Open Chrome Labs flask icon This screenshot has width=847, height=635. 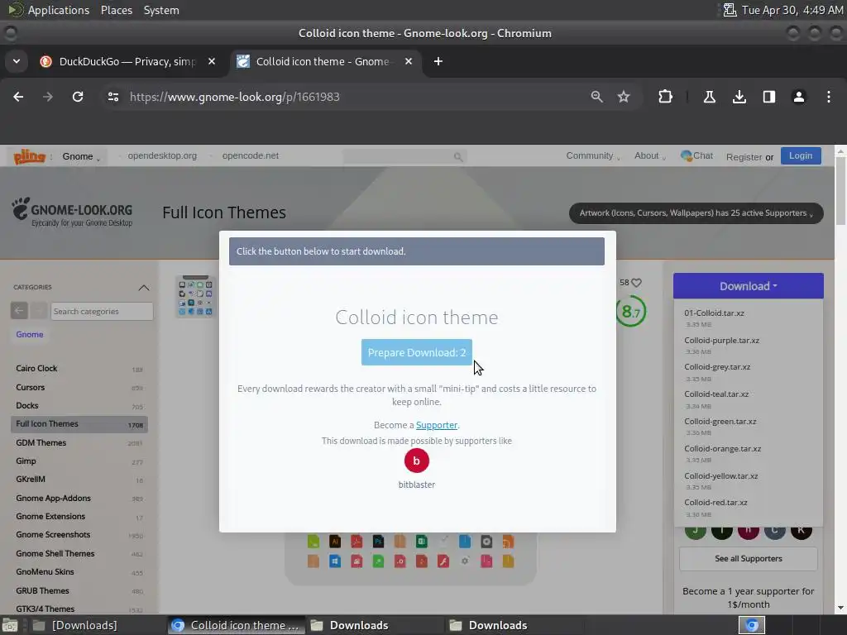[x=709, y=97]
